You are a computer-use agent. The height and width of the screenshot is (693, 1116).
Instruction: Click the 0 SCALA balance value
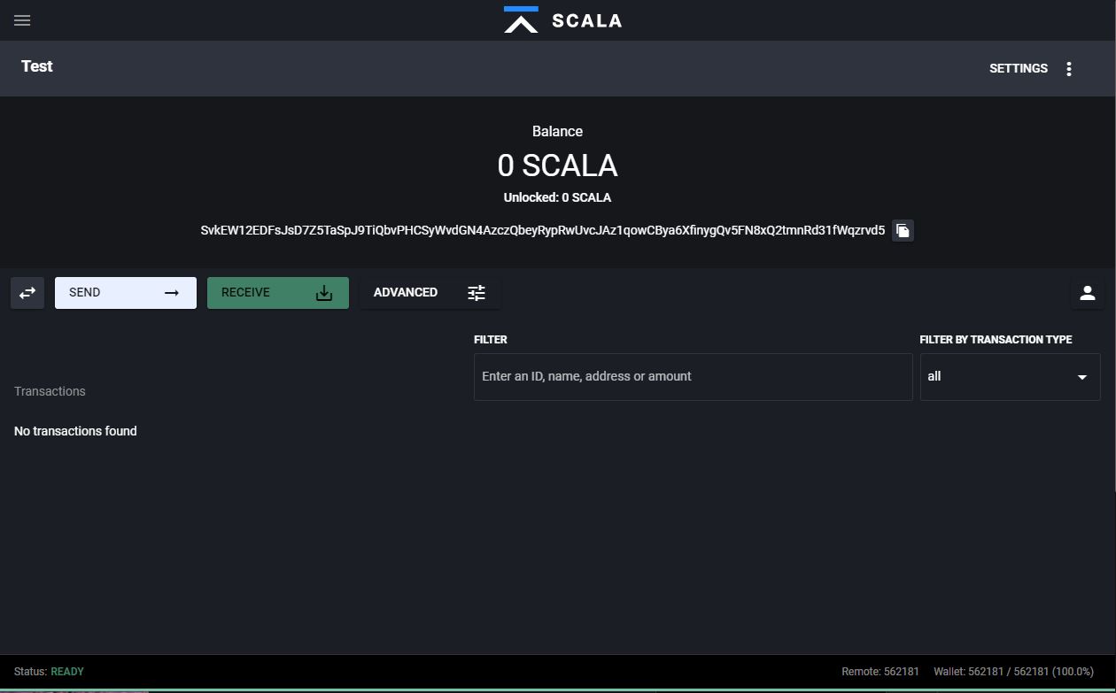[557, 166]
